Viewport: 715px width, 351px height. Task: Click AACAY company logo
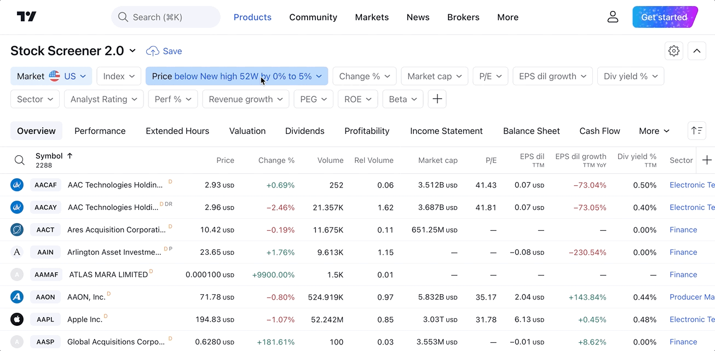pos(17,207)
